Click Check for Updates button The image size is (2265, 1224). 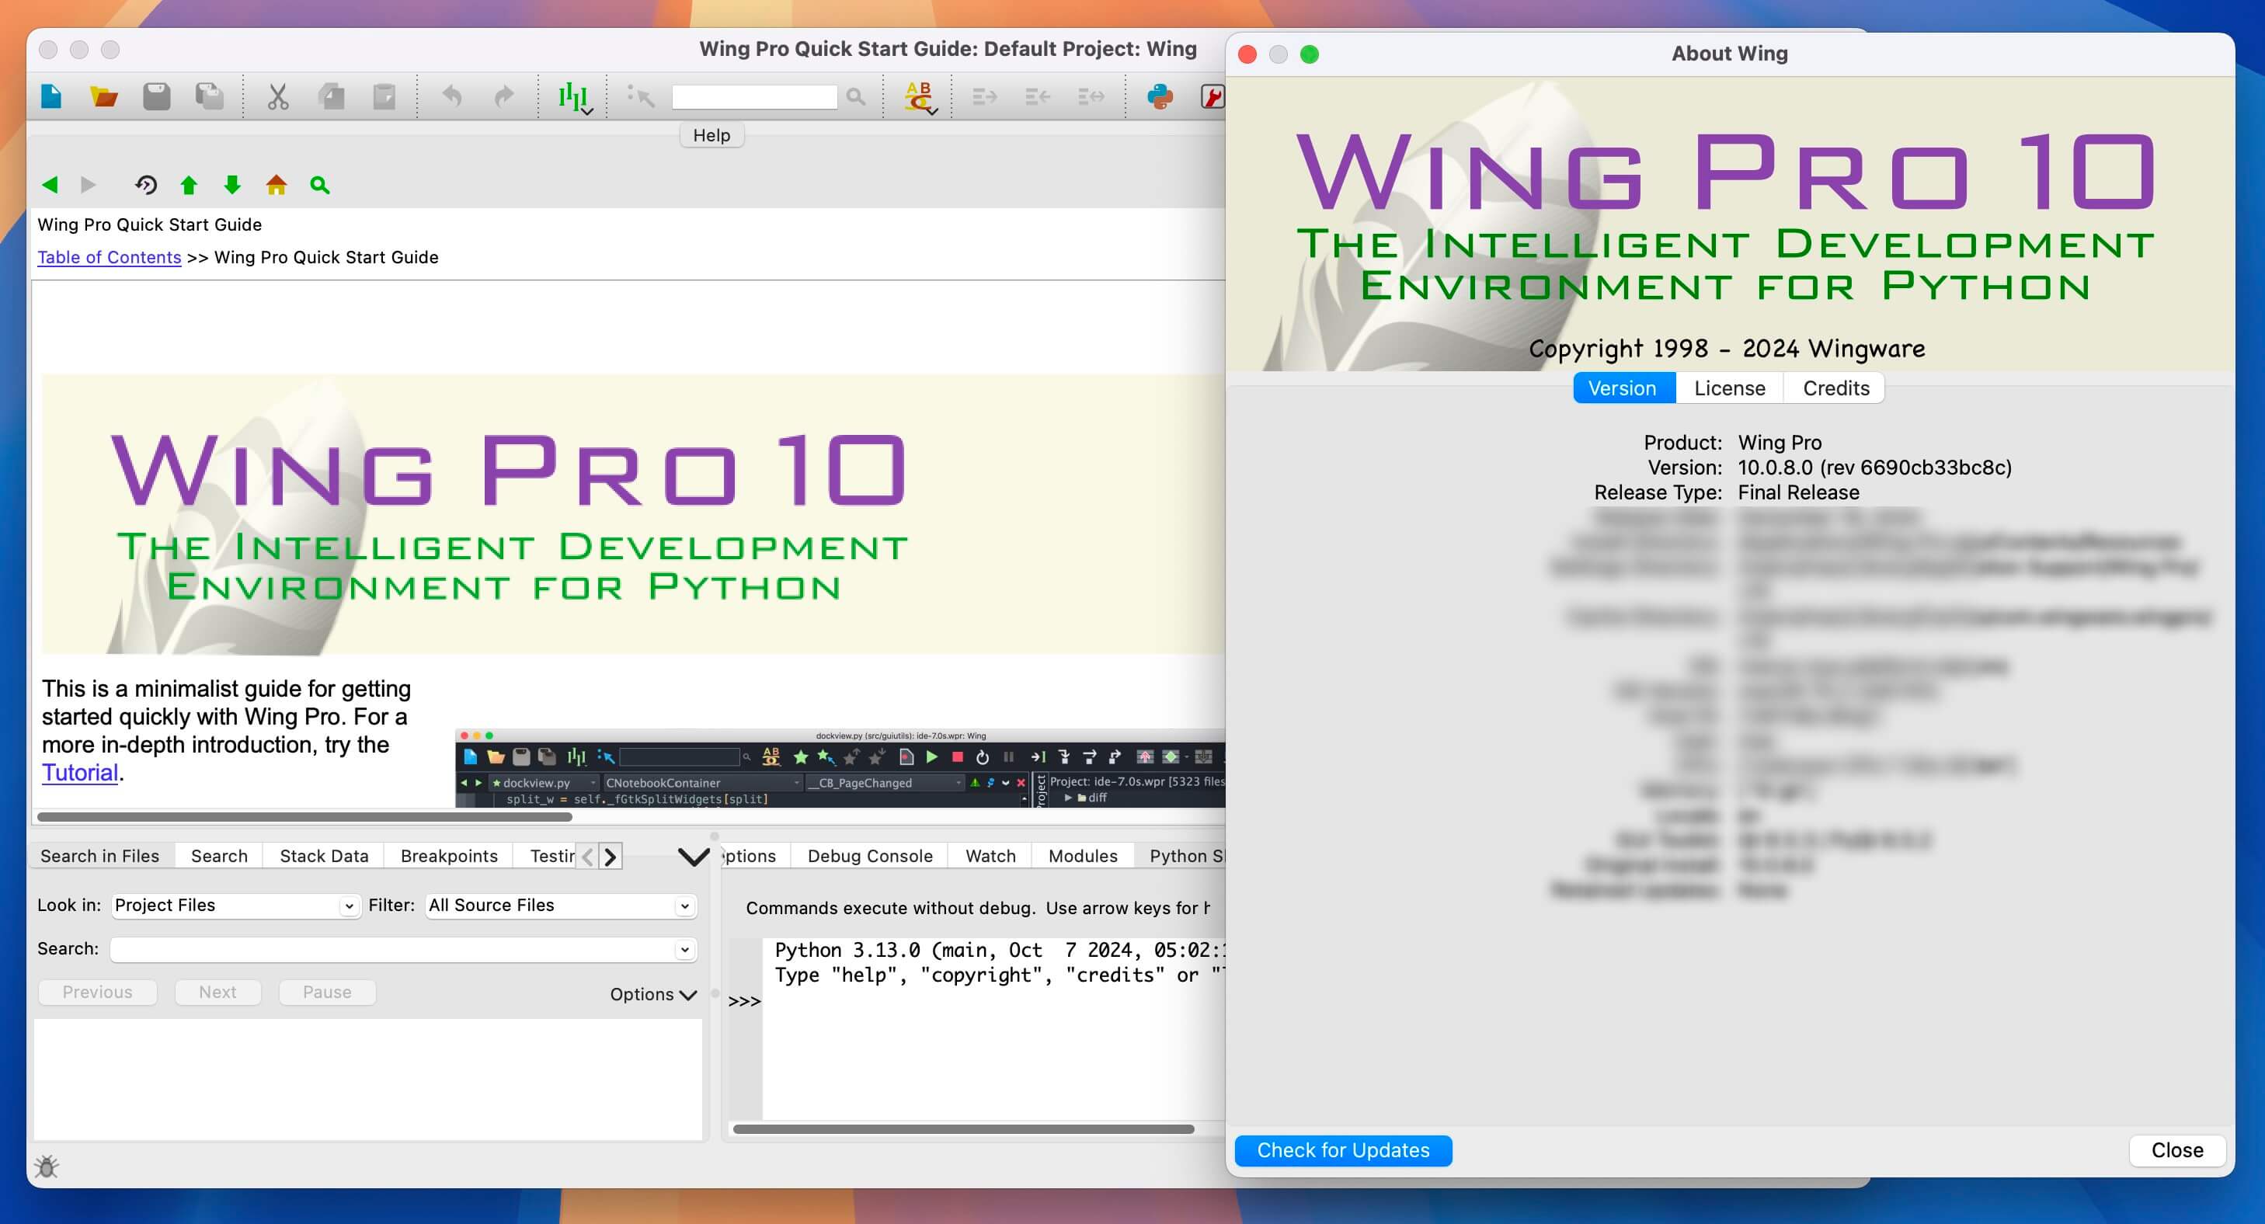tap(1343, 1149)
